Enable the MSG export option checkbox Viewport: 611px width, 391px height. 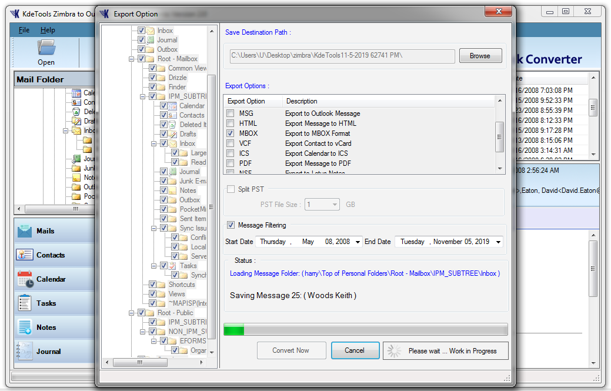click(x=231, y=113)
